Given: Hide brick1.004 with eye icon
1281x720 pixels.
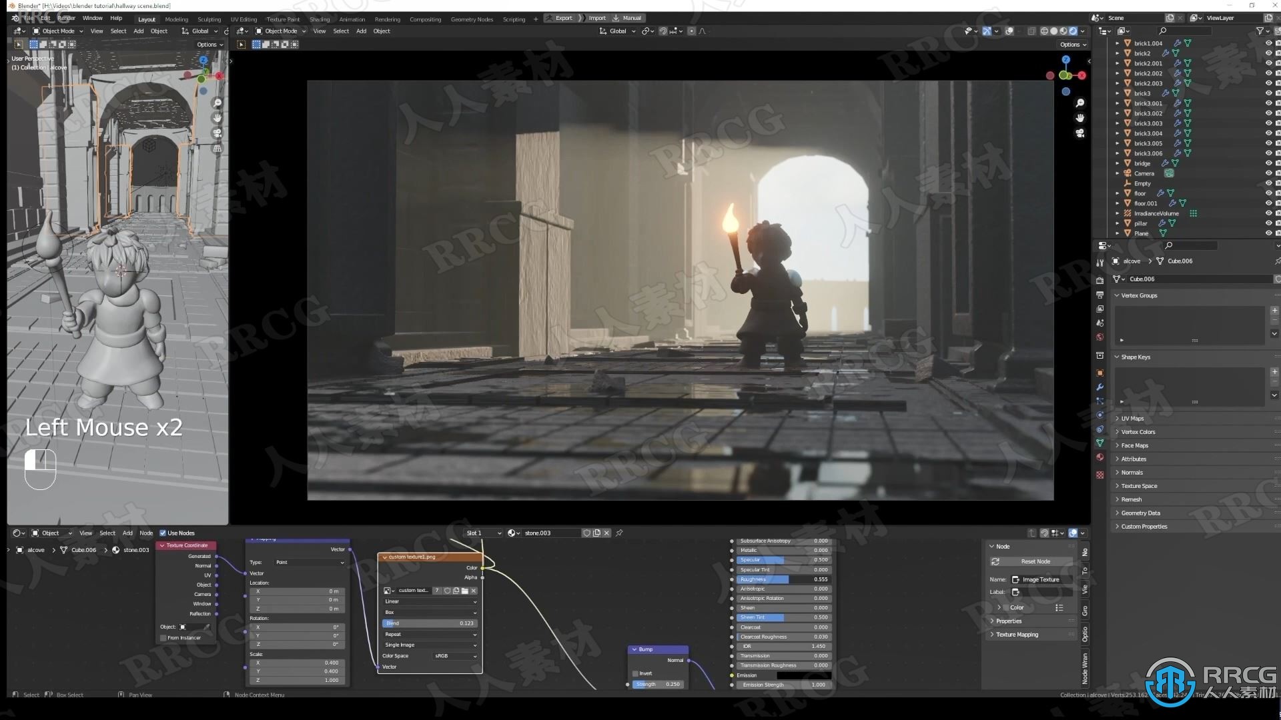Looking at the screenshot, I should click(1268, 43).
